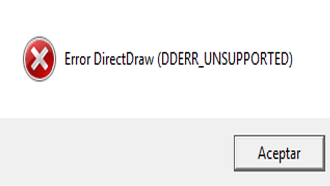This screenshot has width=330, height=186.
Task: Select the Aceptar button
Action: 279,153
